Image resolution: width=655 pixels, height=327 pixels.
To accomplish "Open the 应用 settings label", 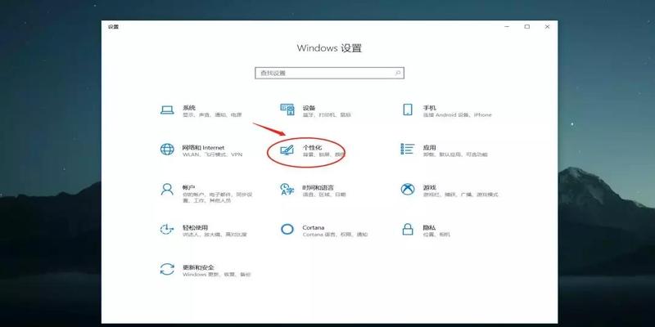I will coord(429,148).
